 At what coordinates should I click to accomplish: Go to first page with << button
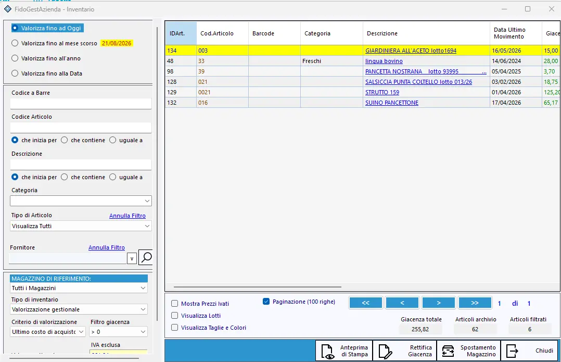[366, 303]
